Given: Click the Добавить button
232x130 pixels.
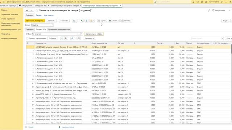Looking at the screenshot, I should click(53, 39).
